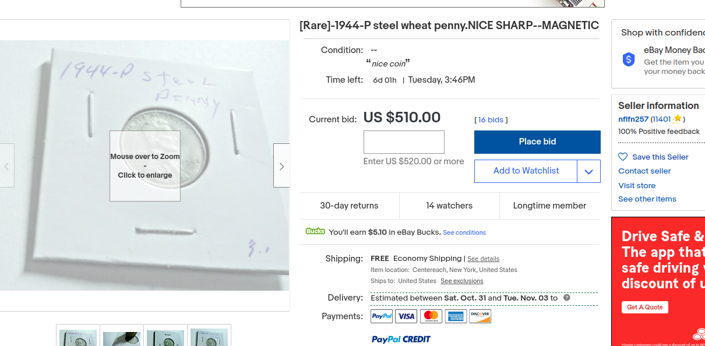Image resolution: width=705 pixels, height=346 pixels.
Task: Click the Visa card icon
Action: pyautogui.click(x=406, y=316)
